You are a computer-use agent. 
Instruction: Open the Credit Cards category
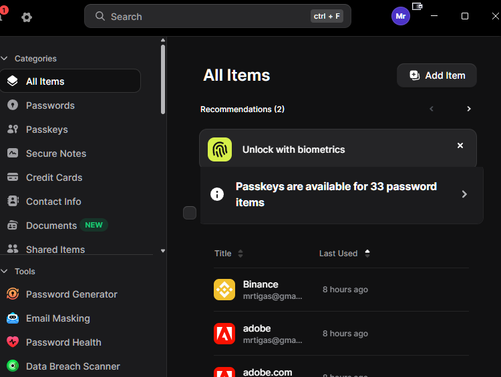(x=54, y=177)
